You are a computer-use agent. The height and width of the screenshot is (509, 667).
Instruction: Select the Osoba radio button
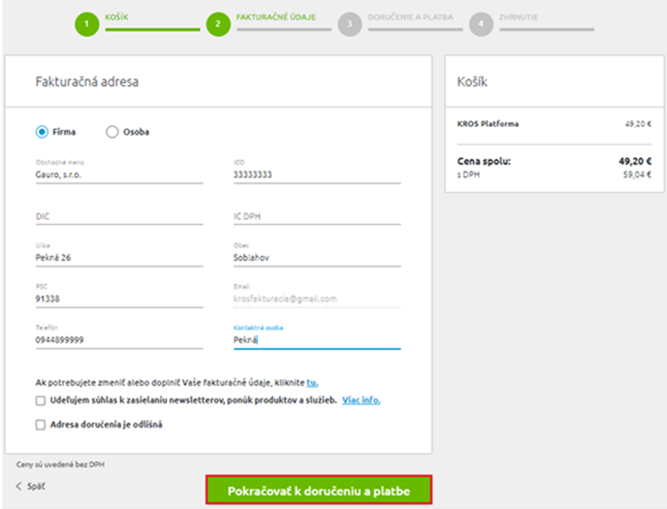click(112, 132)
